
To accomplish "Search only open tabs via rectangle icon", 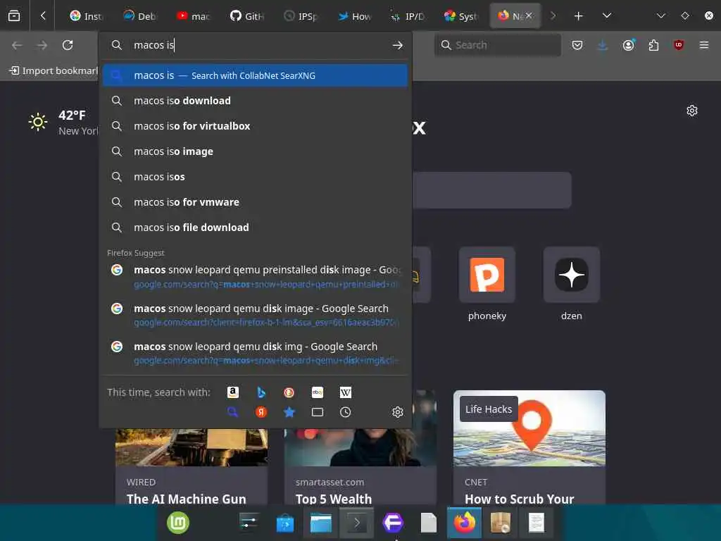I will (x=318, y=412).
